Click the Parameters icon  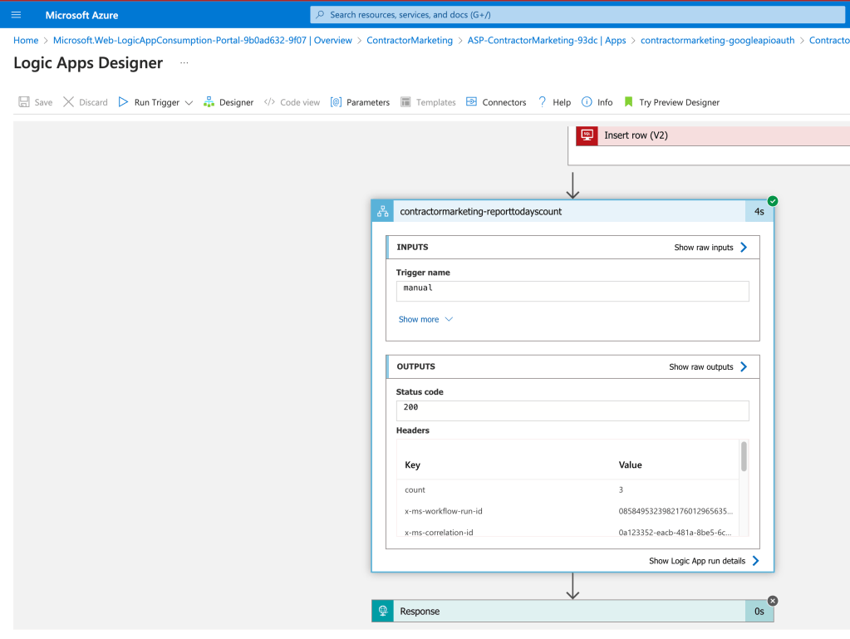point(337,102)
